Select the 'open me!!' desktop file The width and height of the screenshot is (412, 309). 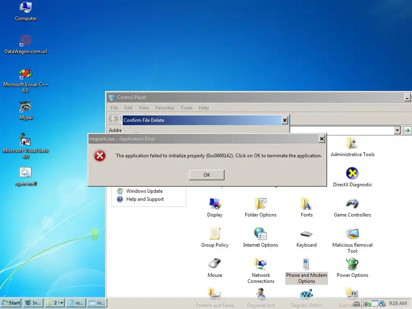26,177
